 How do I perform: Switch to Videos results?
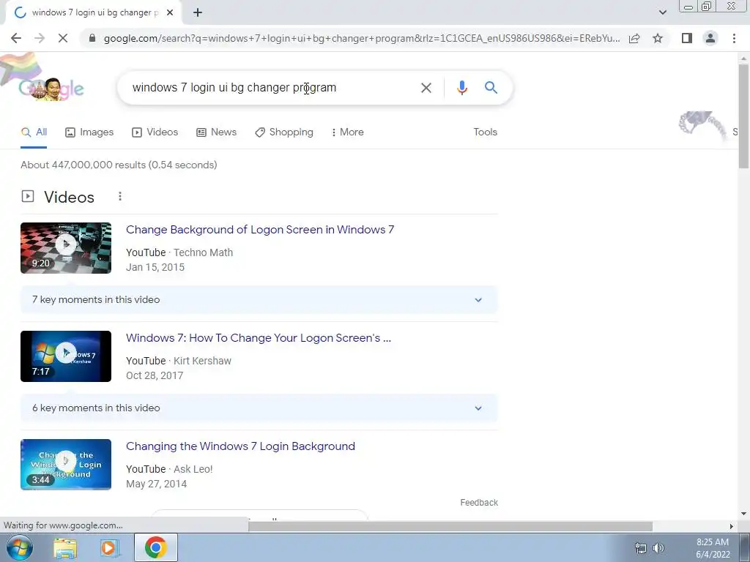tap(155, 132)
